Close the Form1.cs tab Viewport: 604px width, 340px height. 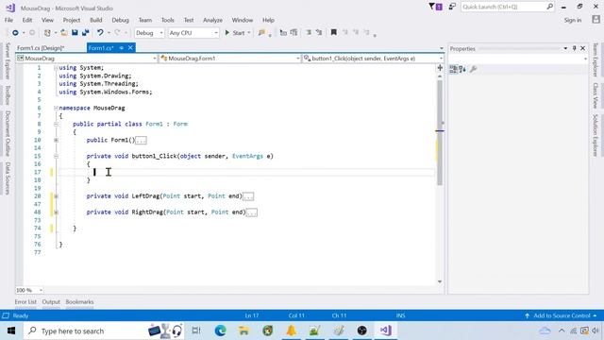(x=130, y=48)
